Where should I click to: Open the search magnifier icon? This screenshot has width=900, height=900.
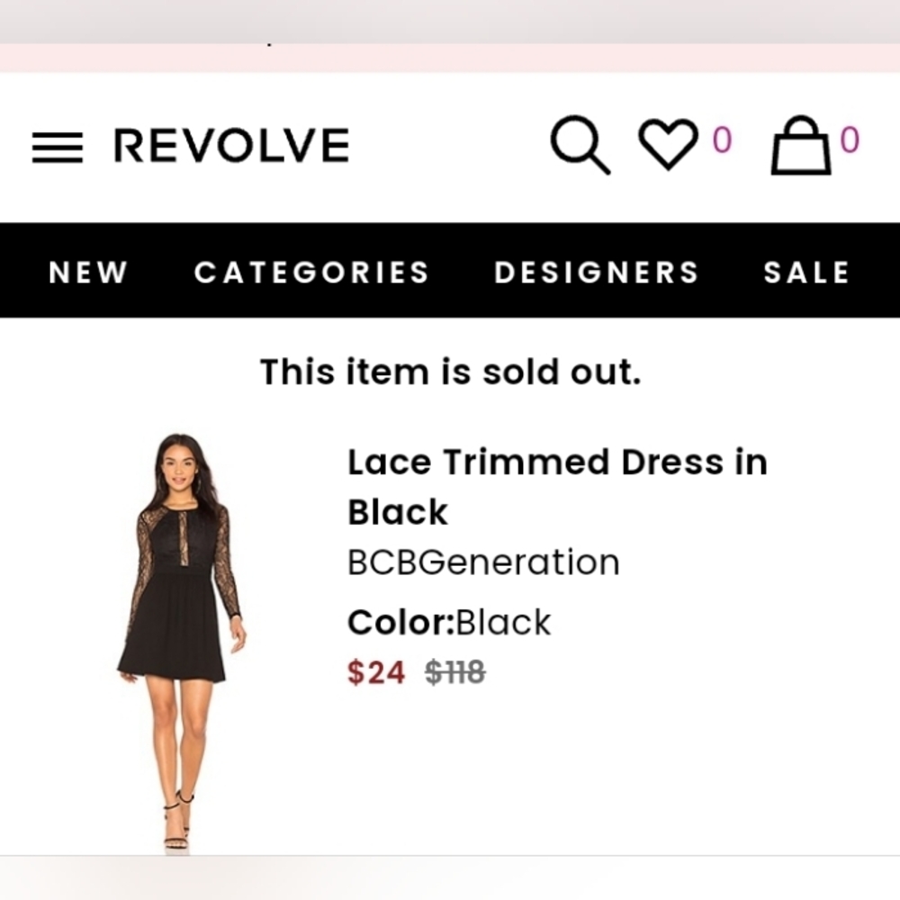[580, 145]
